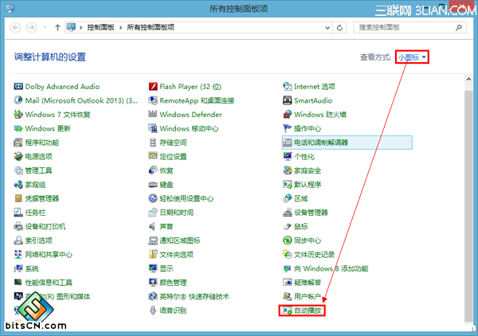This screenshot has height=336, width=478.
Task: Open 网络和共享中心 link
Action: 49,254
